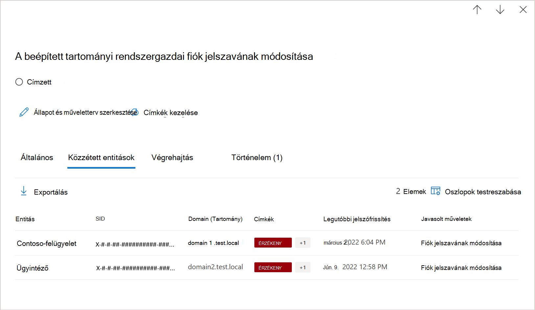
Task: Select the Közzétett entitások tab
Action: click(101, 157)
